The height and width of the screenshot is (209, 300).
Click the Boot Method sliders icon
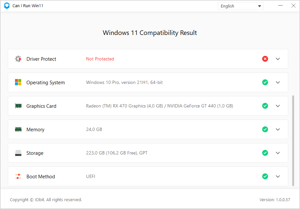(x=18, y=176)
